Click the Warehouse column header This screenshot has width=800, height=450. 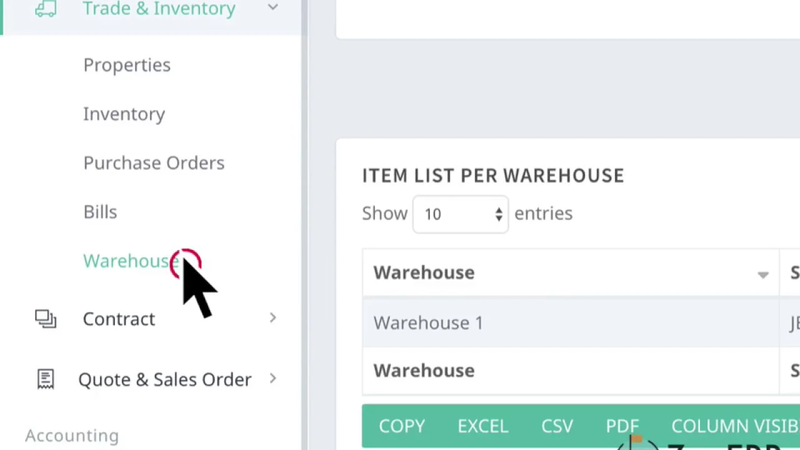coord(424,272)
